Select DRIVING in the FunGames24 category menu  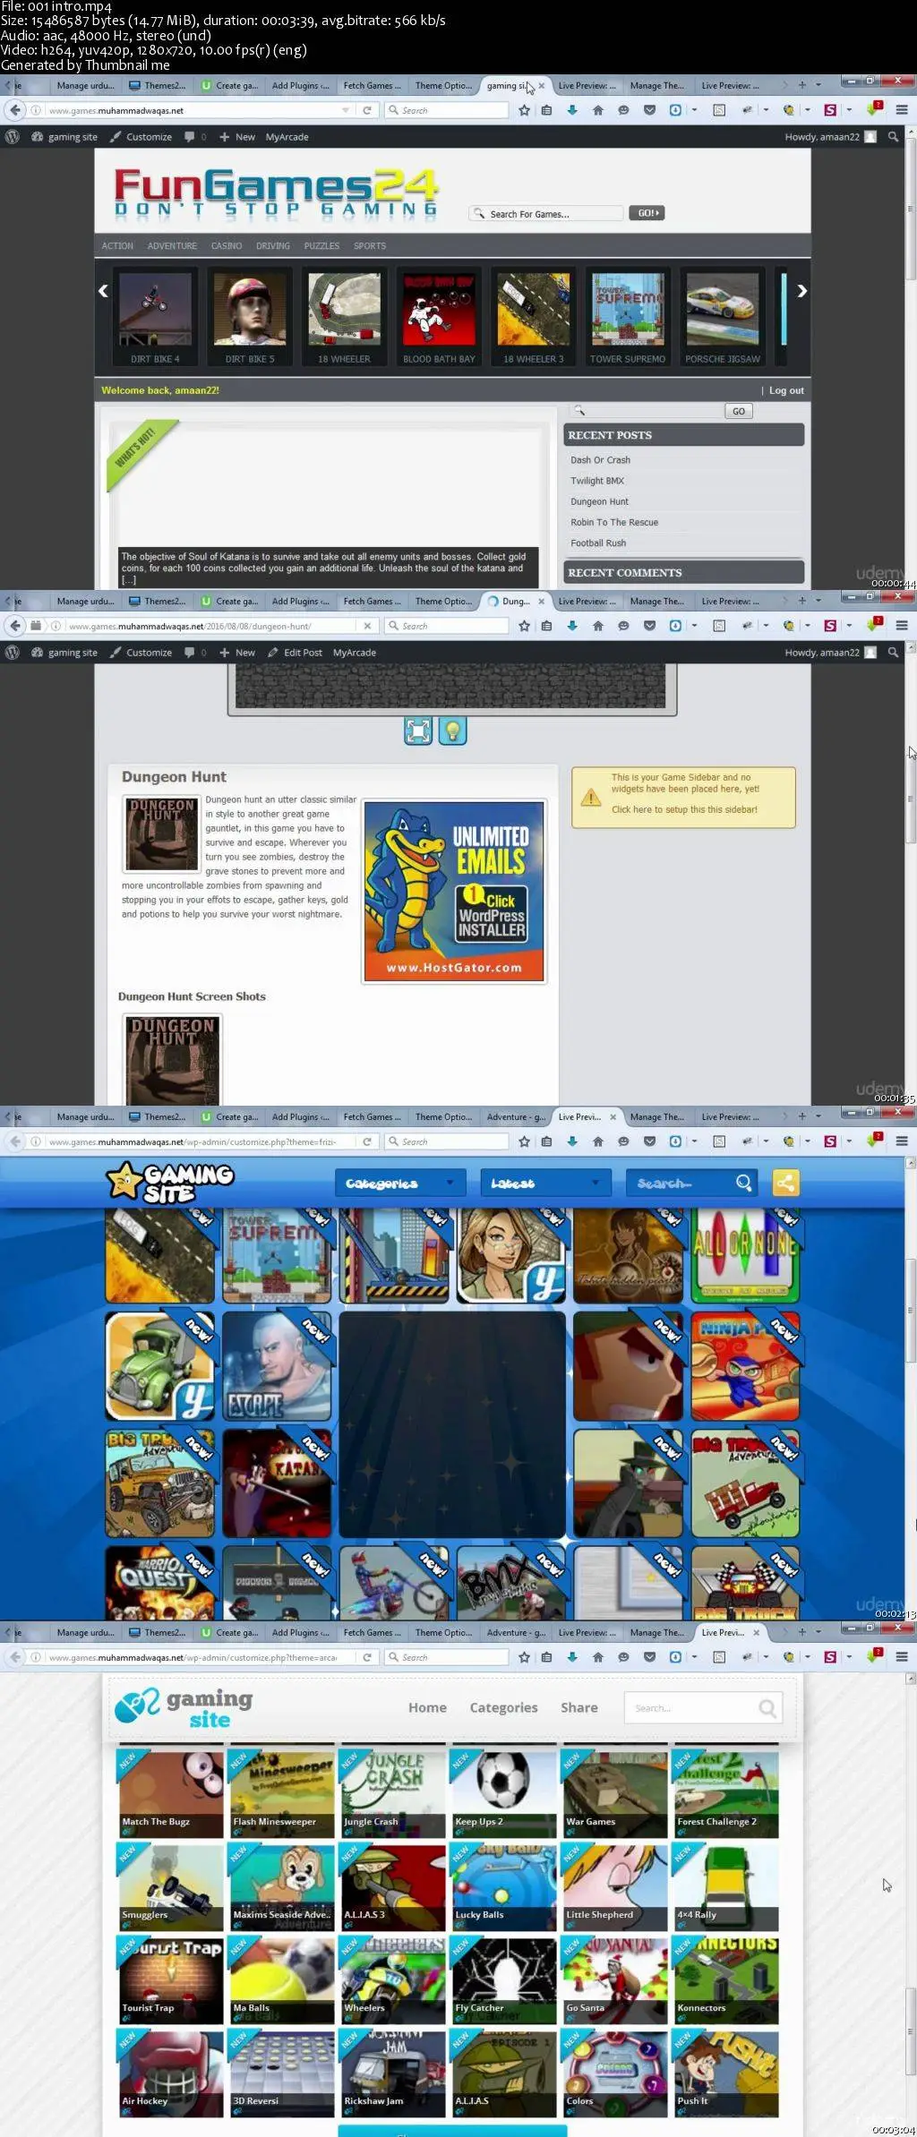coord(273,245)
